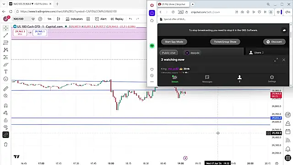Select the NAS100 TradingView browser tab
Image resolution: width=293 pixels, height=165 pixels.
[x=31, y=4]
